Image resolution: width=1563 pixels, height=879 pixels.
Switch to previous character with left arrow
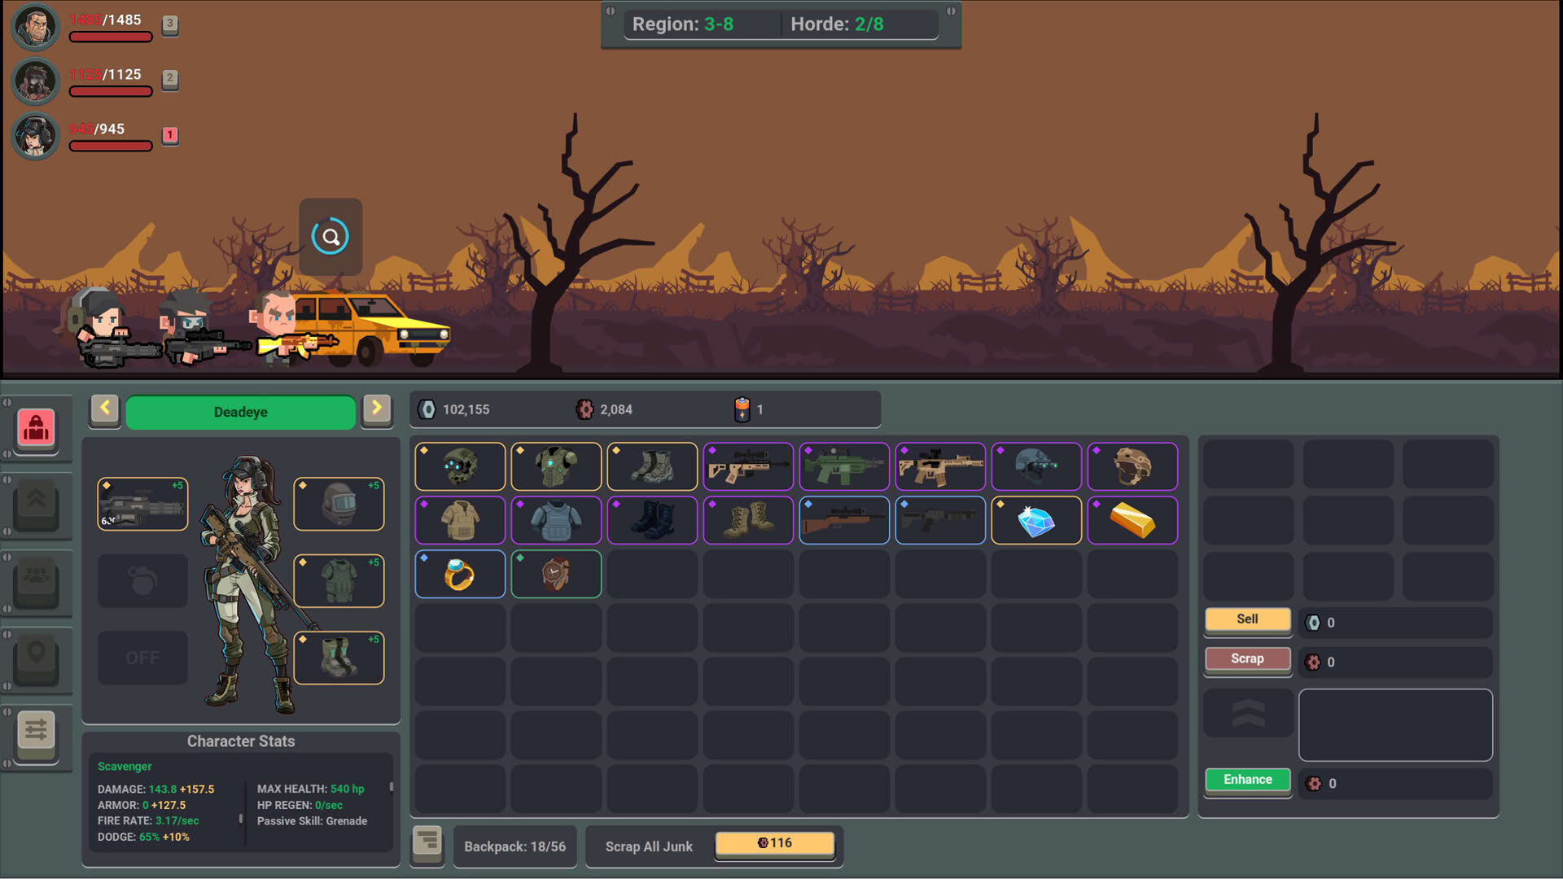coord(105,409)
